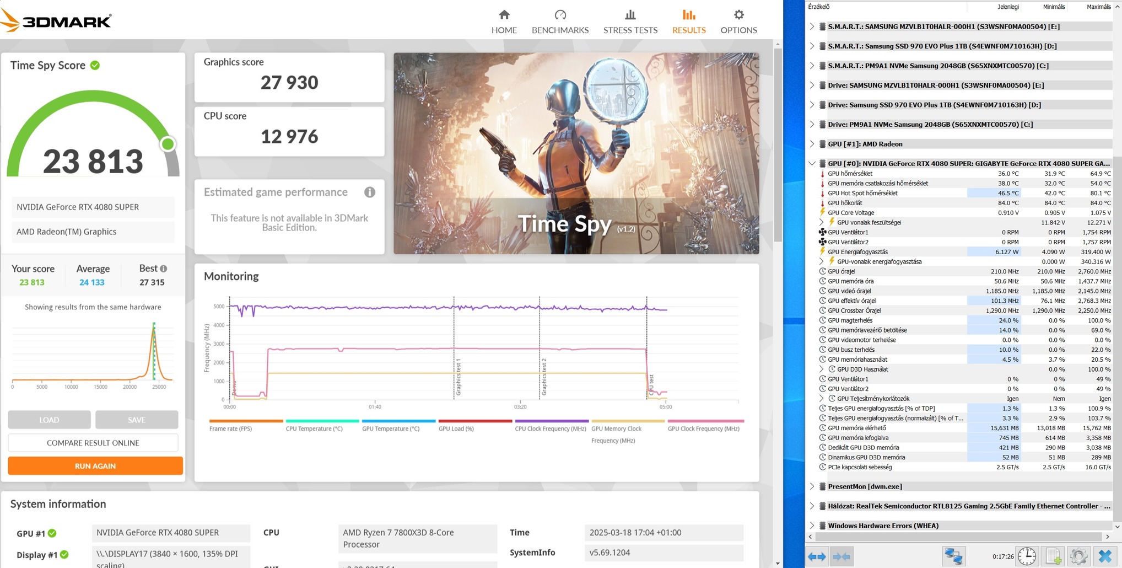The height and width of the screenshot is (568, 1122).
Task: Click GPU memória csatlakozási hőmérséklet thermometer icon
Action: pyautogui.click(x=822, y=183)
